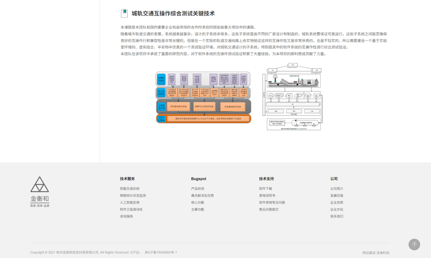Viewport: 431px width, 258px height.
Task: Open the 核心功能 link
Action: coord(198,203)
